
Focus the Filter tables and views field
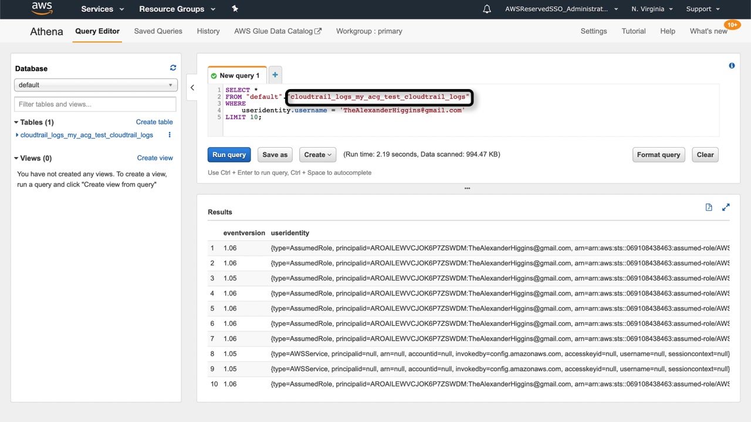[x=95, y=104]
